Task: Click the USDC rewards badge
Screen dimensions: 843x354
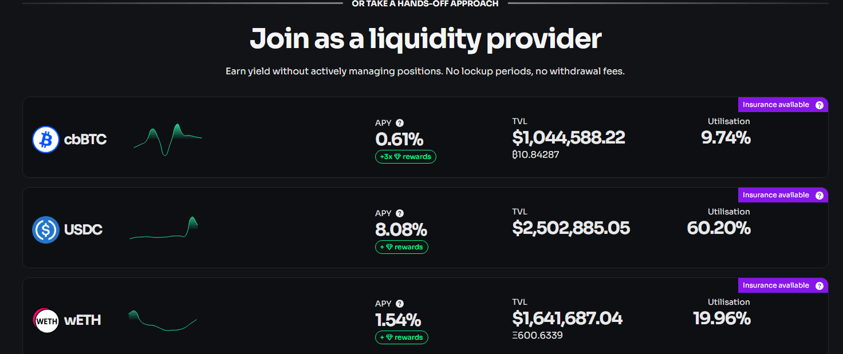Action: point(401,247)
